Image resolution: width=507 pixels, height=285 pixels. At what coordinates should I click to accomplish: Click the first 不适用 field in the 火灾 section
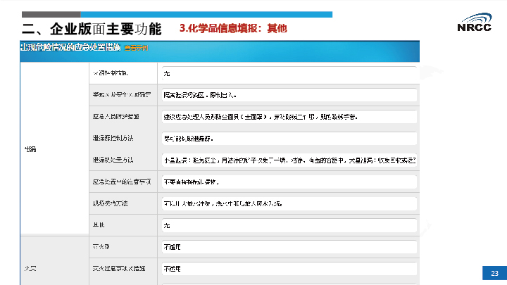tap(289, 248)
